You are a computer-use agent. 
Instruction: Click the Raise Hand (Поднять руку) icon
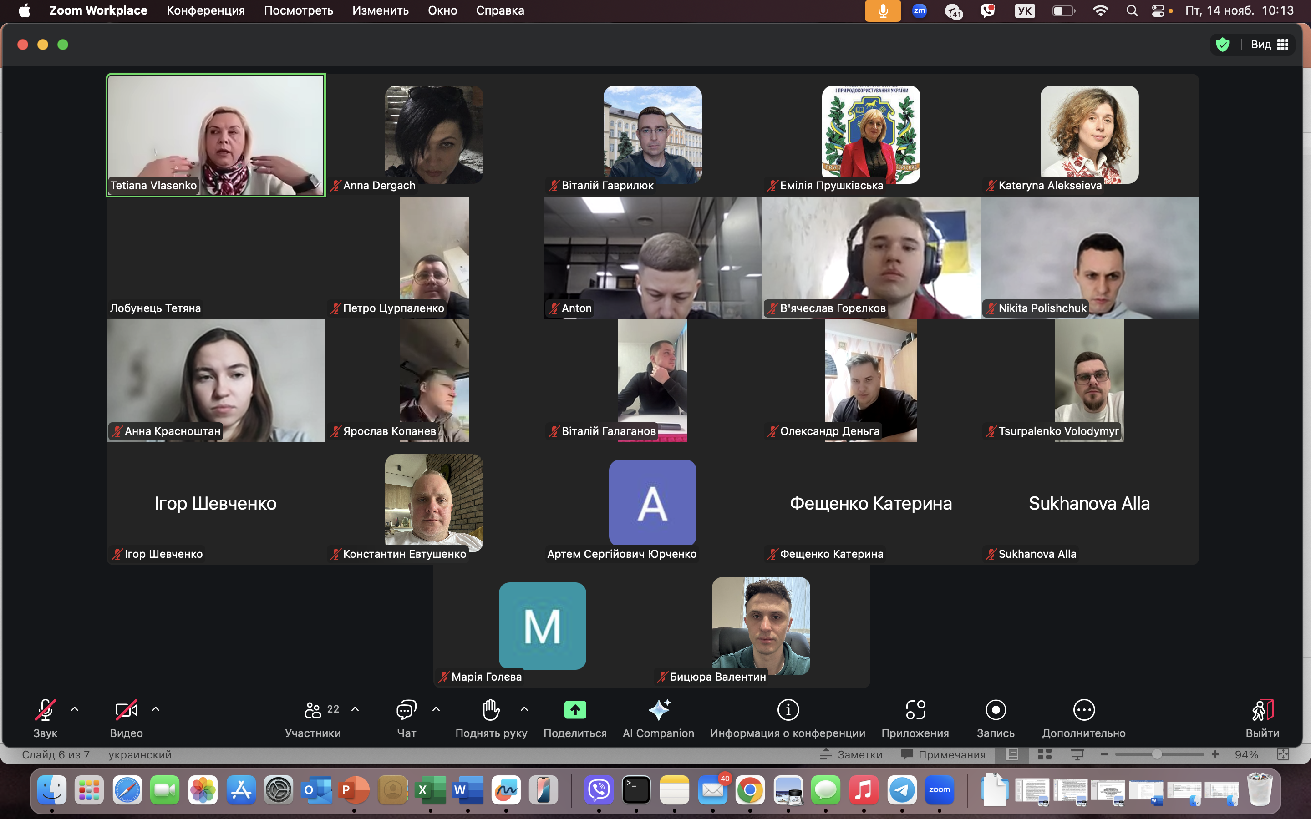tap(491, 710)
